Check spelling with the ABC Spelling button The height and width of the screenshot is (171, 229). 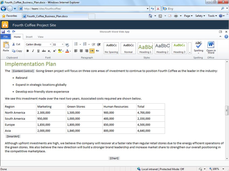coord(198,48)
